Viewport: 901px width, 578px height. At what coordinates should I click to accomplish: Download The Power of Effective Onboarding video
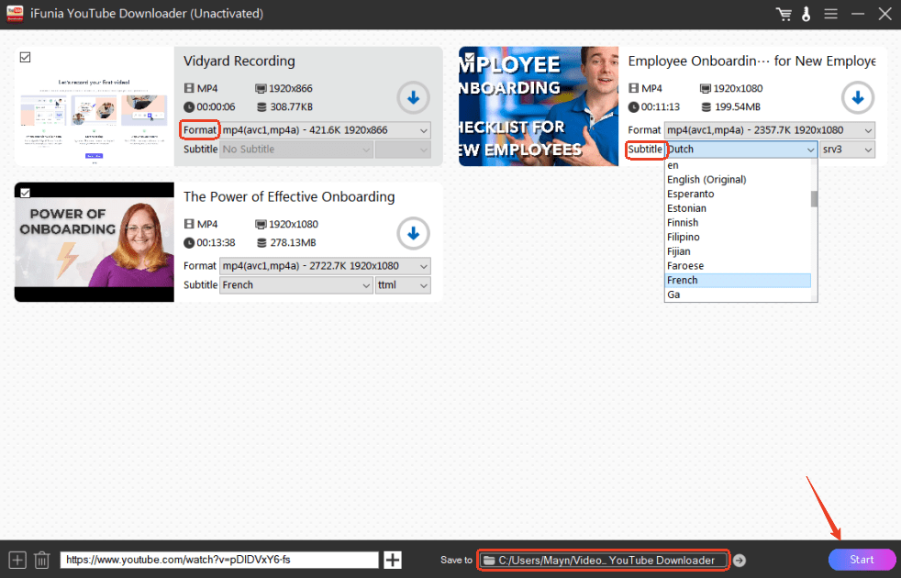(413, 234)
